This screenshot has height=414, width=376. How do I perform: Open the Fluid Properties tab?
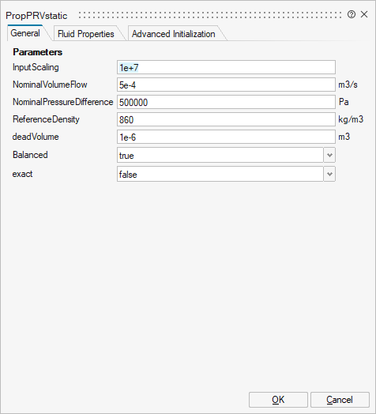(86, 34)
